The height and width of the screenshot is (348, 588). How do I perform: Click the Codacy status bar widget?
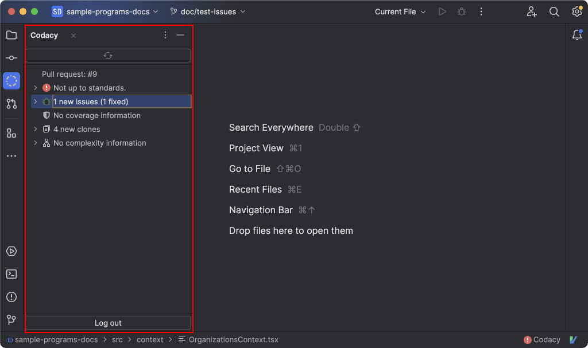click(x=541, y=339)
